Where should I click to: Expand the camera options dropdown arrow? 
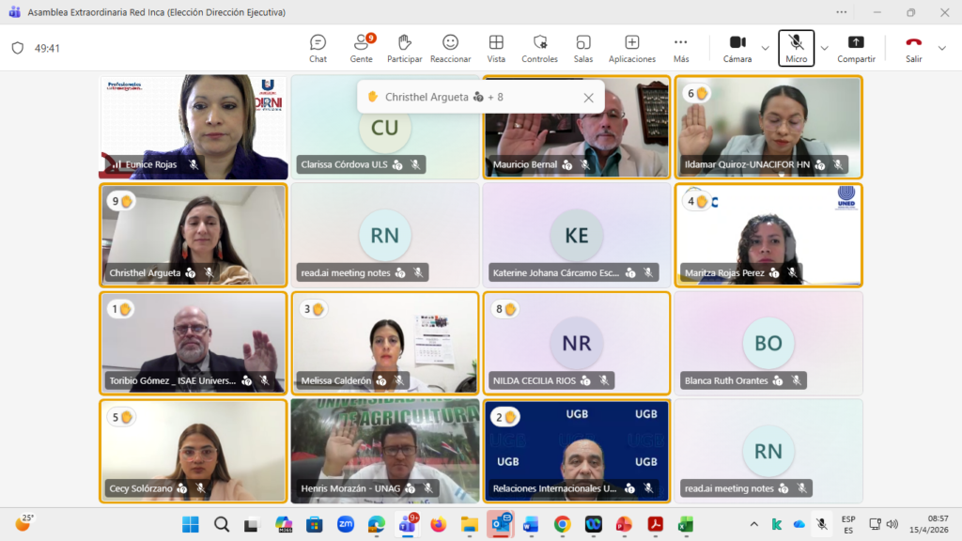point(765,48)
